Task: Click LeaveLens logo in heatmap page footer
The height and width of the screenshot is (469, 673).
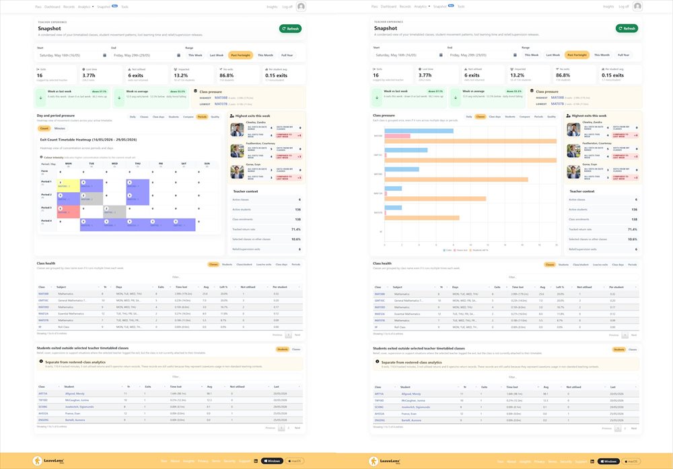Action: click(48, 461)
